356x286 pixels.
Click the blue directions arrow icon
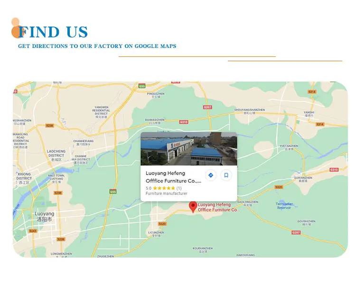pos(210,175)
